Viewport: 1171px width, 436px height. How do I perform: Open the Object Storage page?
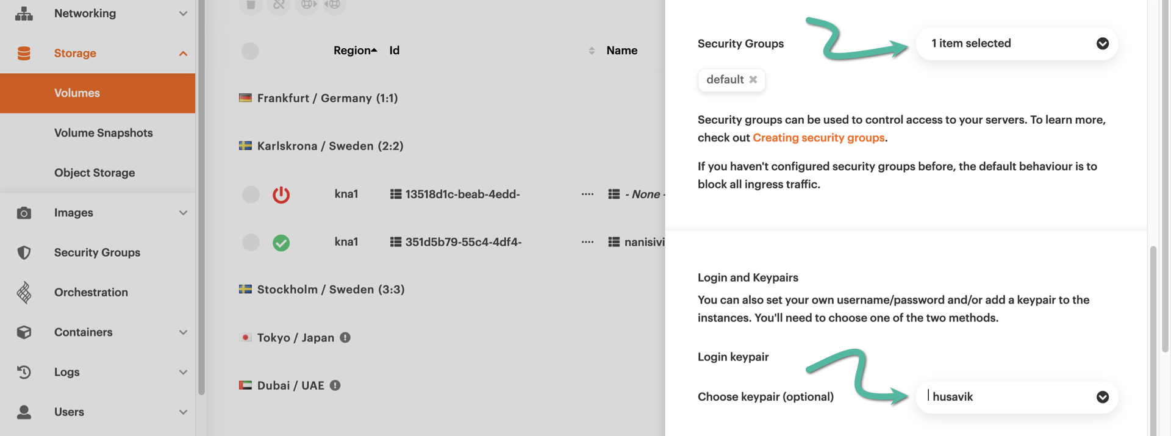95,173
